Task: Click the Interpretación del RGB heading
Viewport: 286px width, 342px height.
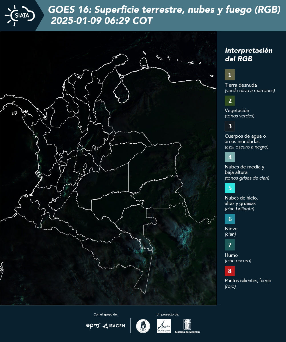Action: click(x=249, y=55)
